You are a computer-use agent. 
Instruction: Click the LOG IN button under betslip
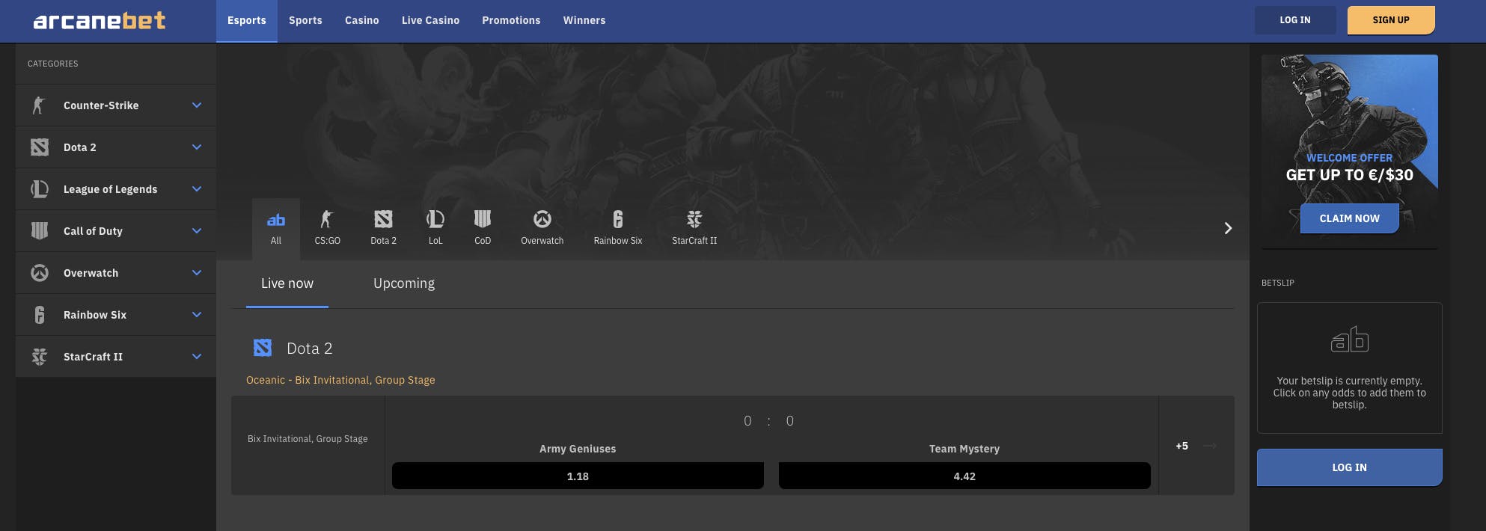tap(1350, 467)
